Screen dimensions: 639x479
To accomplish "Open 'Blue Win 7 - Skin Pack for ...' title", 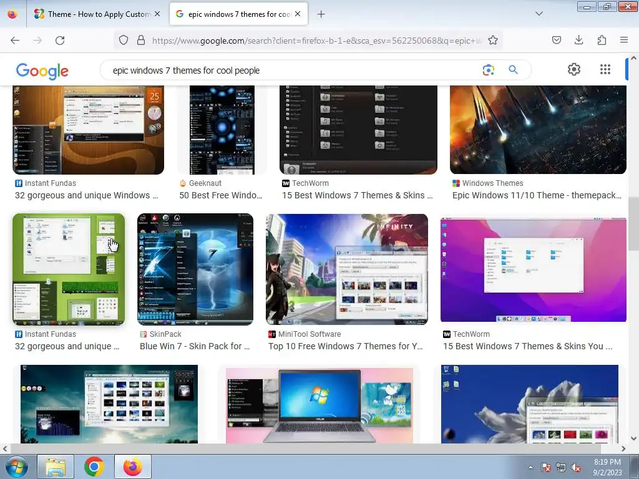I will tap(195, 346).
